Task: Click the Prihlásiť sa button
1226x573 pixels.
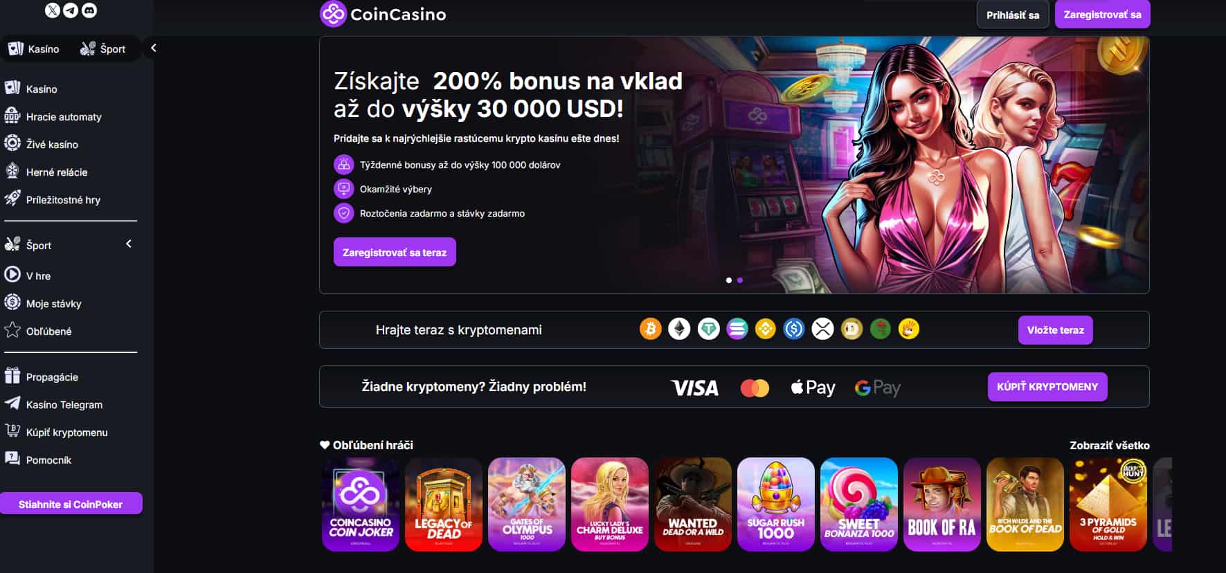Action: [x=1013, y=15]
